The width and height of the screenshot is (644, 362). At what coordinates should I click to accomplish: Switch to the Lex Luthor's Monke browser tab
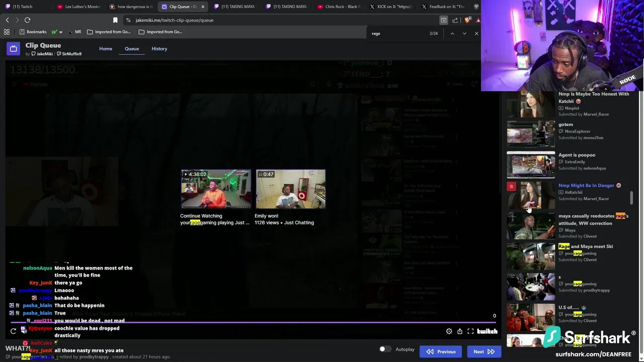coord(79,7)
